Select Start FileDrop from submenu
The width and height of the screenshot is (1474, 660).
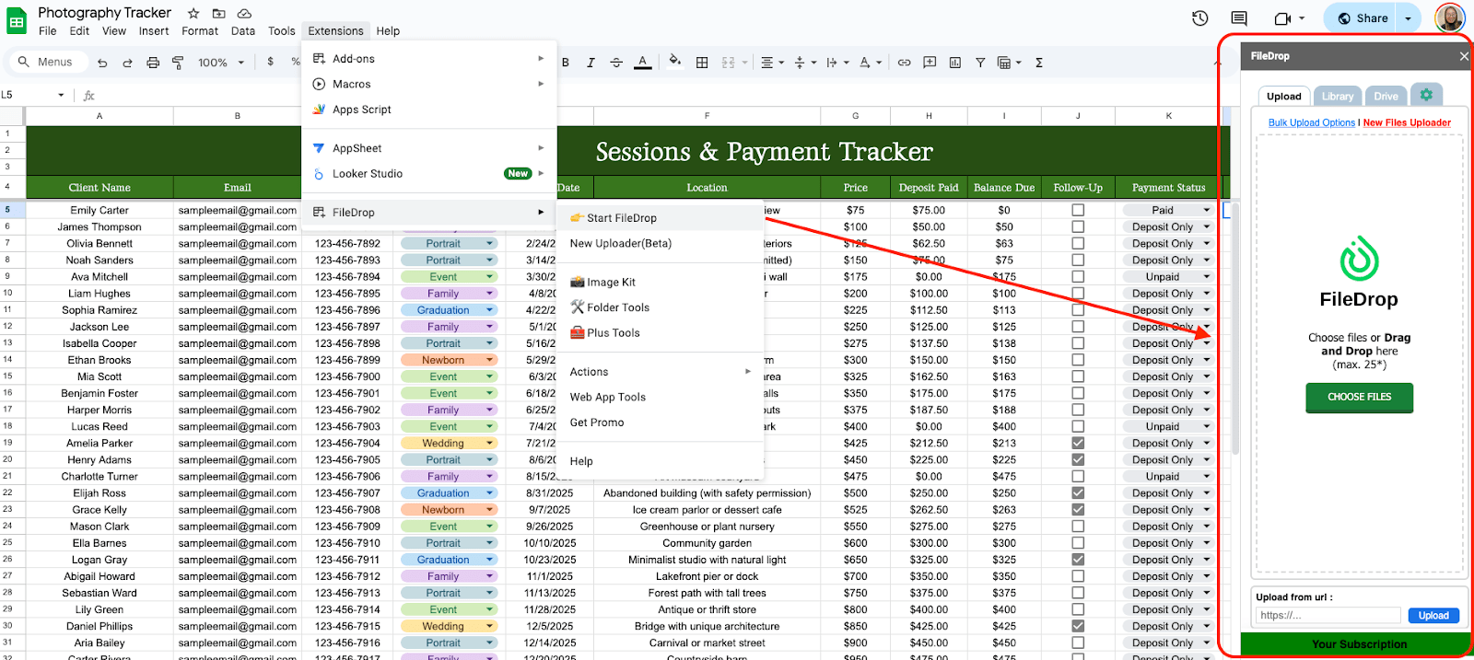(661, 218)
